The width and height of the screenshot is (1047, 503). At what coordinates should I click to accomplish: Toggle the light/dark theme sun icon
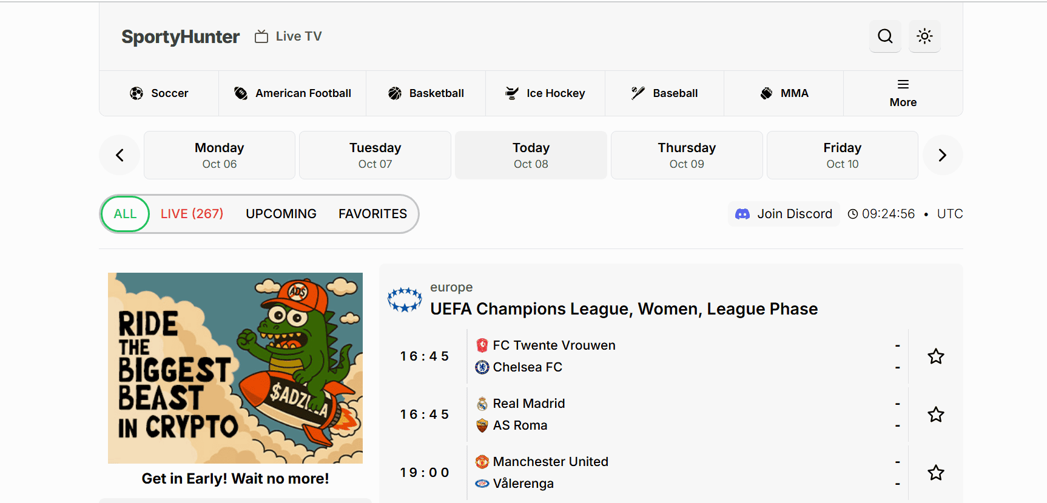[924, 36]
